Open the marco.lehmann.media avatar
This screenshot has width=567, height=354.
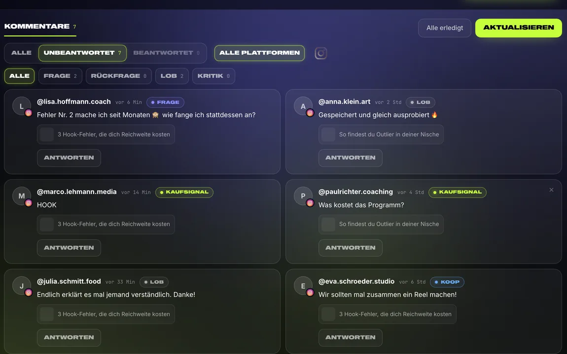[22, 196]
